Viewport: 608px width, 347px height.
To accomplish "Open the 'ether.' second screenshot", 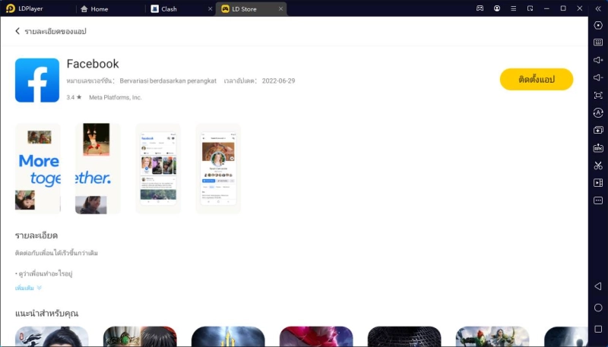I will pyautogui.click(x=98, y=169).
